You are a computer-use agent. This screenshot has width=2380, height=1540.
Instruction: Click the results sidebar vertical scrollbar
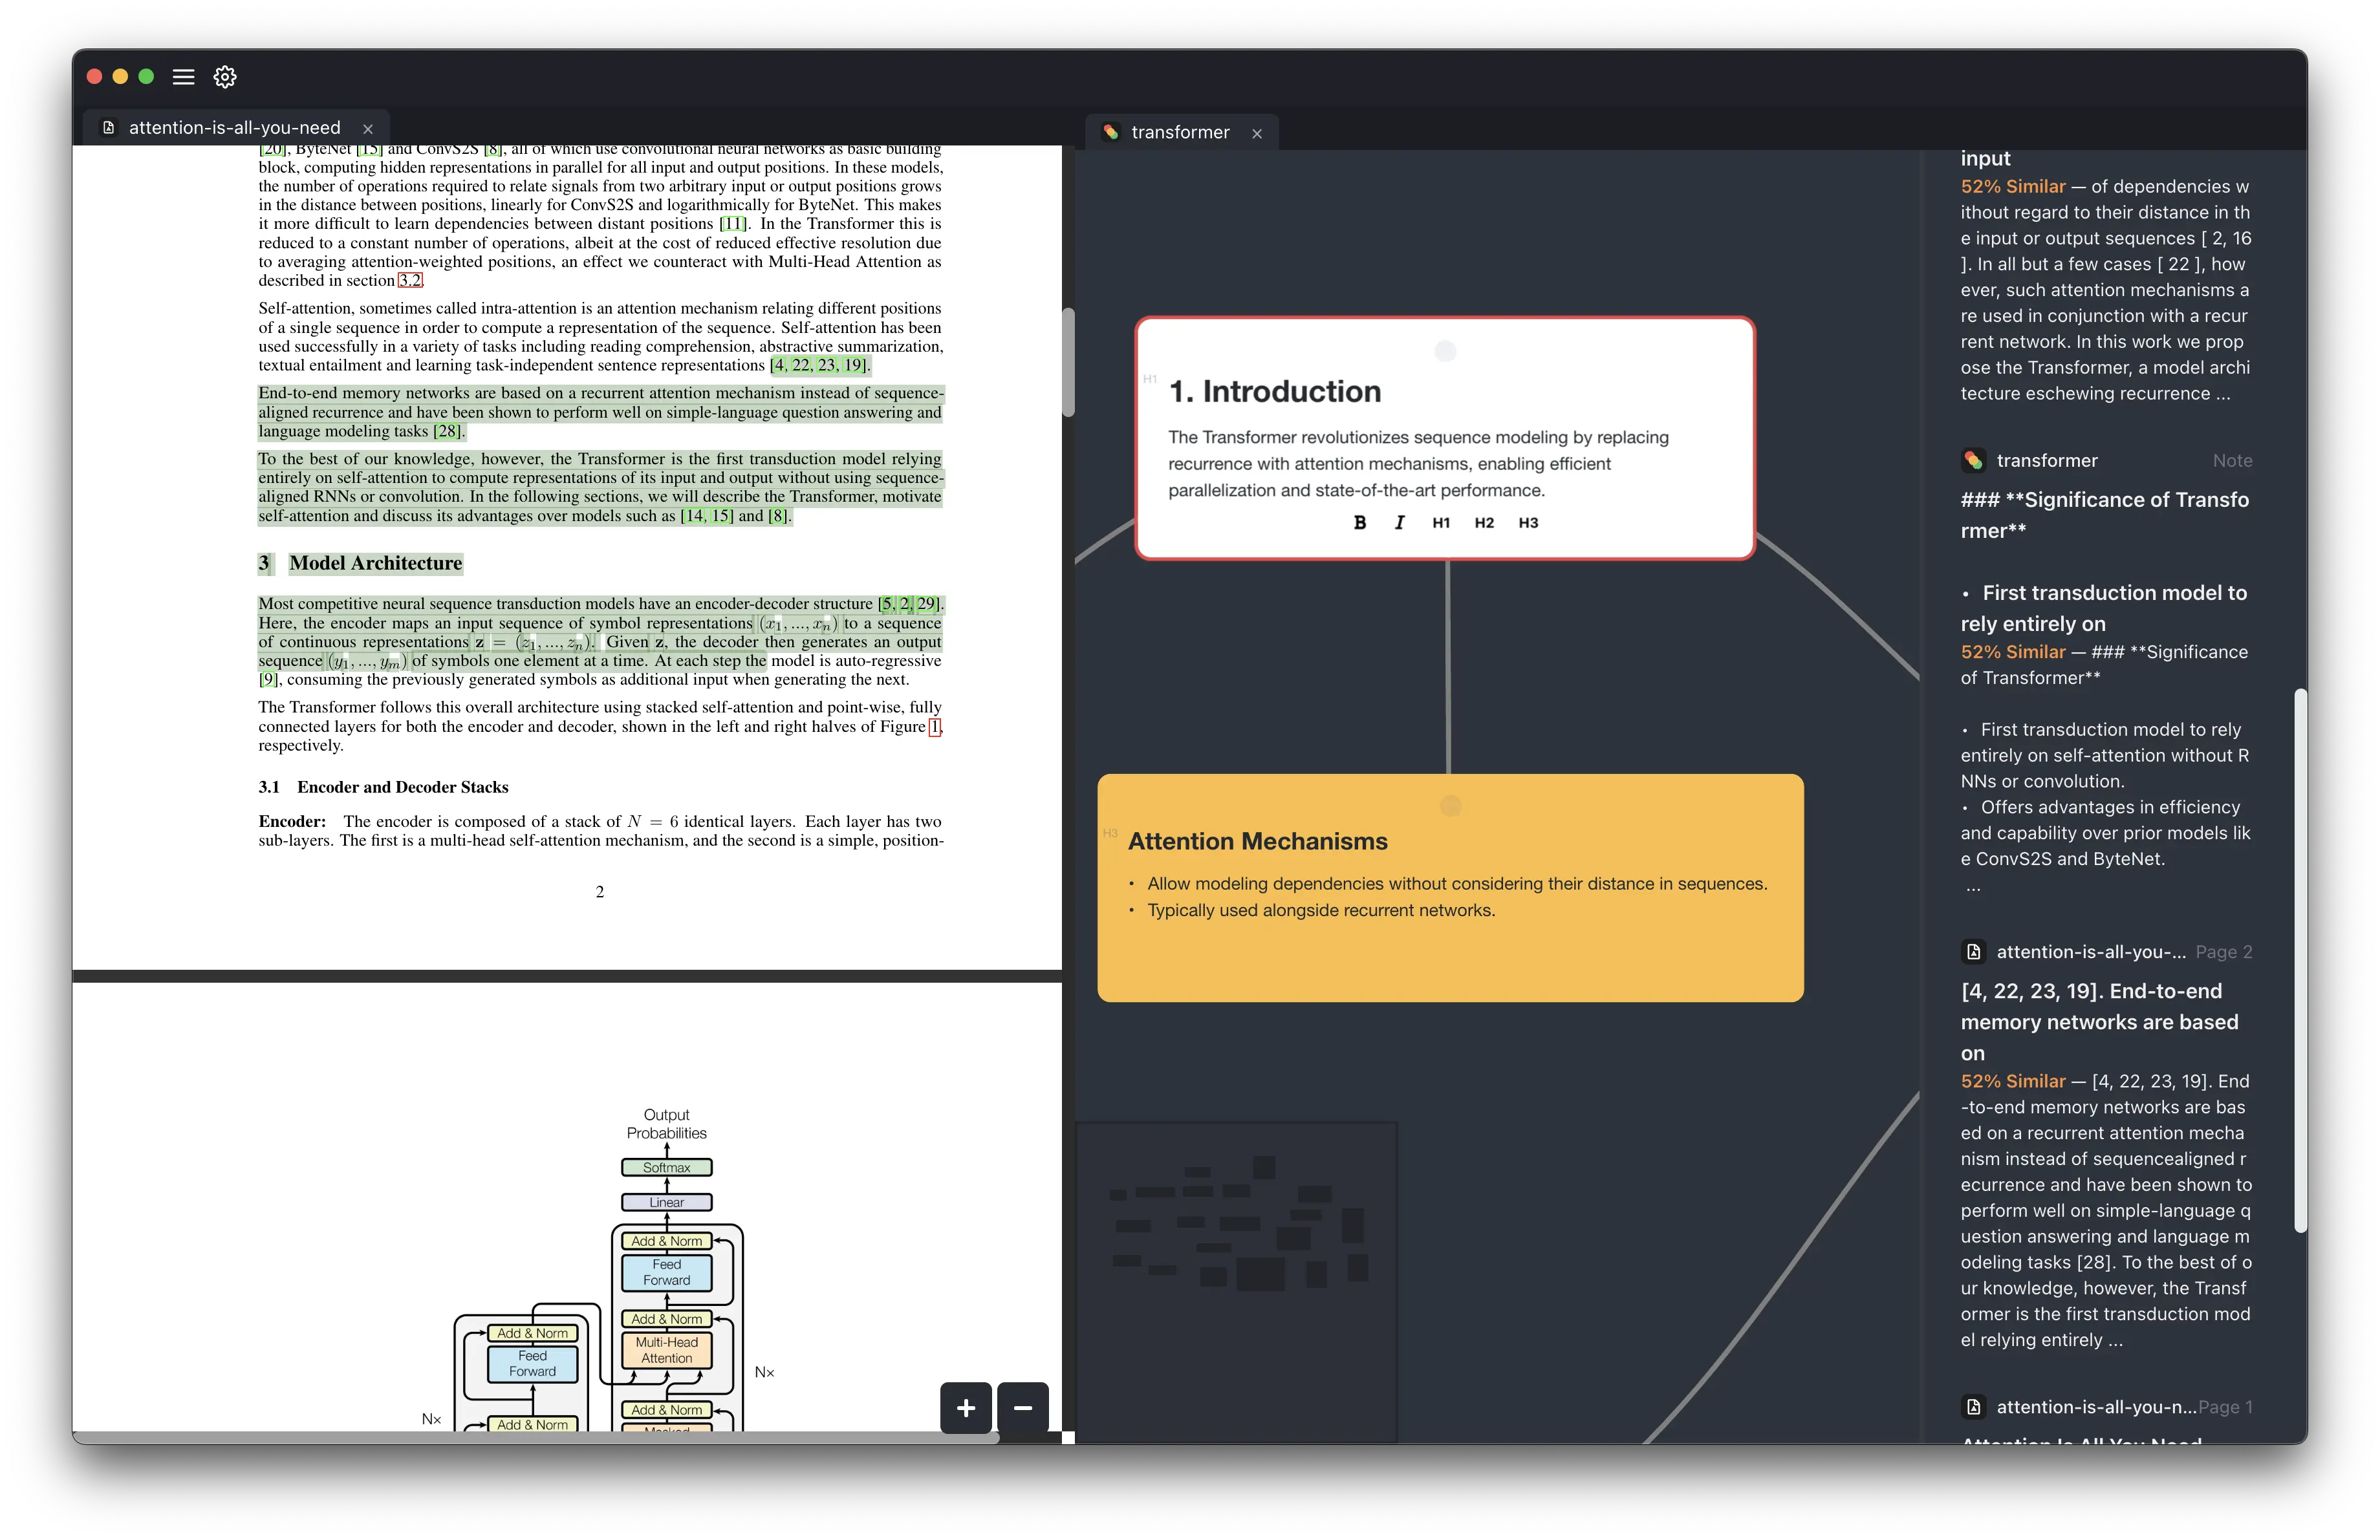2300,960
